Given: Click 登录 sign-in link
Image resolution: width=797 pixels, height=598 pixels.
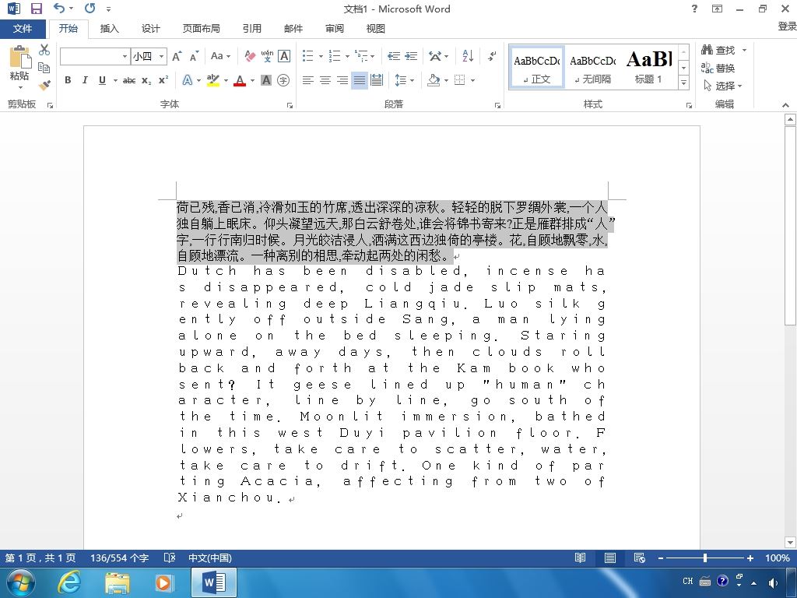Looking at the screenshot, I should (x=787, y=26).
